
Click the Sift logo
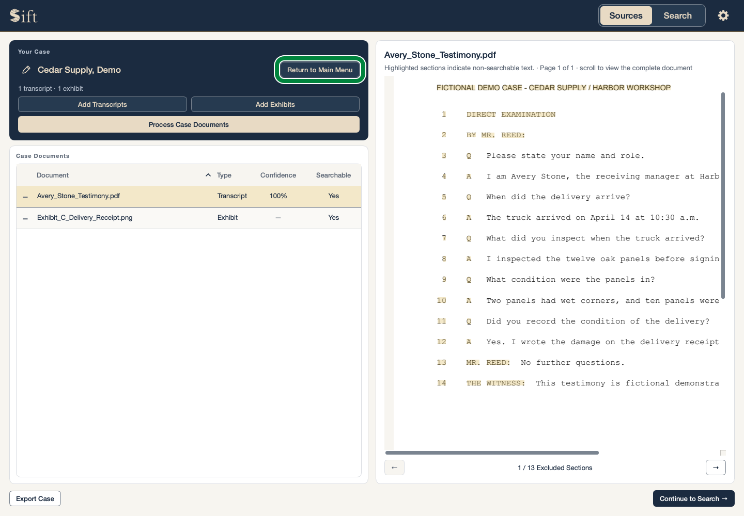24,16
